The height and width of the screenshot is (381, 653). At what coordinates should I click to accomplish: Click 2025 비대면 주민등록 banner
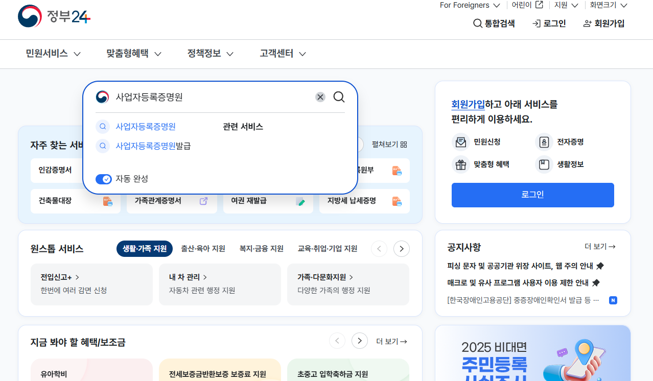pos(533,353)
